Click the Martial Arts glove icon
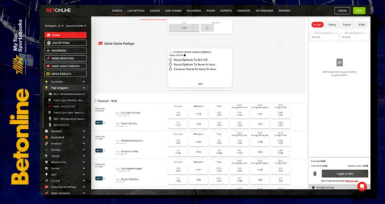Screen dimensions: 385x204 (46, 162)
